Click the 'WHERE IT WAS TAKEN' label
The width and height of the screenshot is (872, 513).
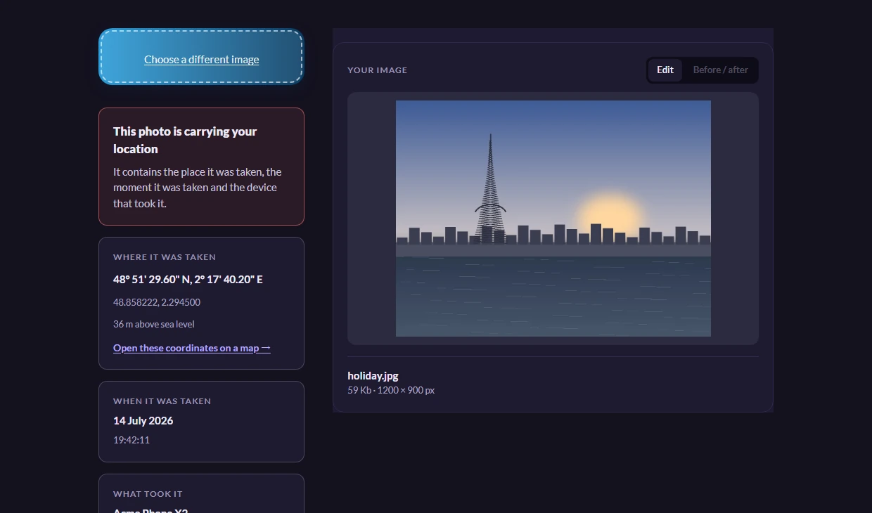click(x=165, y=257)
